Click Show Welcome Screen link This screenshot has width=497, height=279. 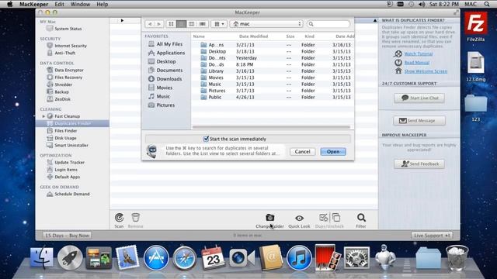click(426, 71)
